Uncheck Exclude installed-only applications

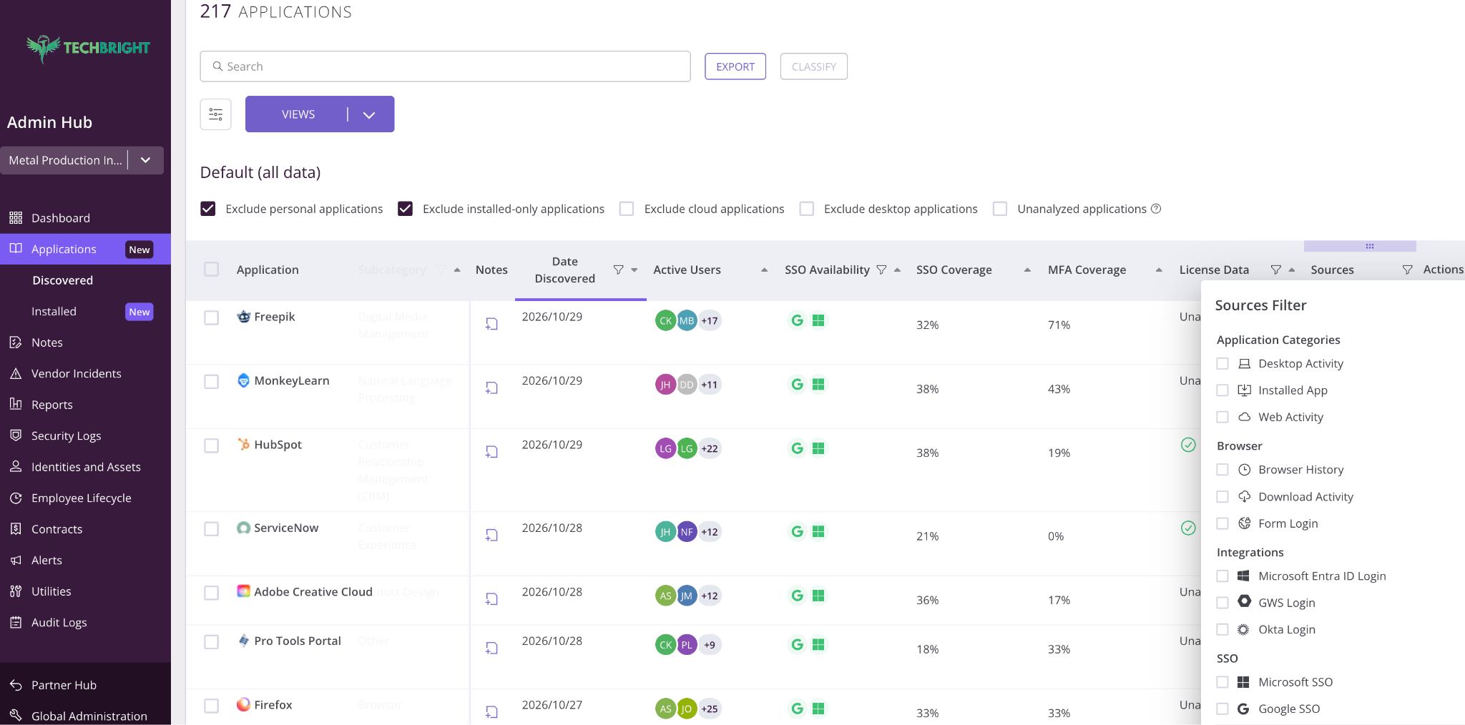click(x=405, y=209)
